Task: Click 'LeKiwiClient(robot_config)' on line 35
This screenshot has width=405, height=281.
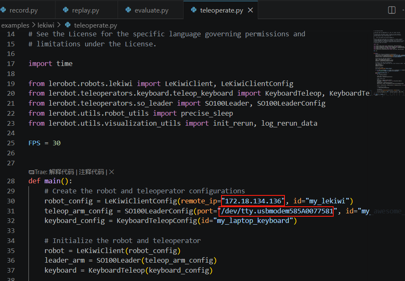Action: [128, 251]
